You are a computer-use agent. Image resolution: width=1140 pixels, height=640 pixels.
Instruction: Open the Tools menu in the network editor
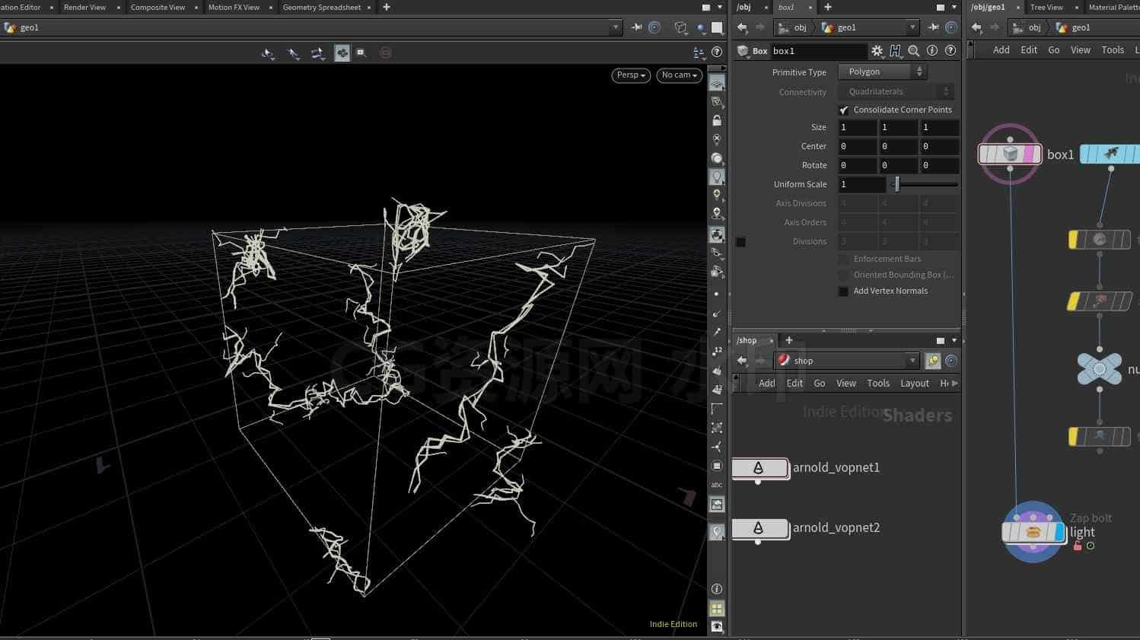point(1113,50)
